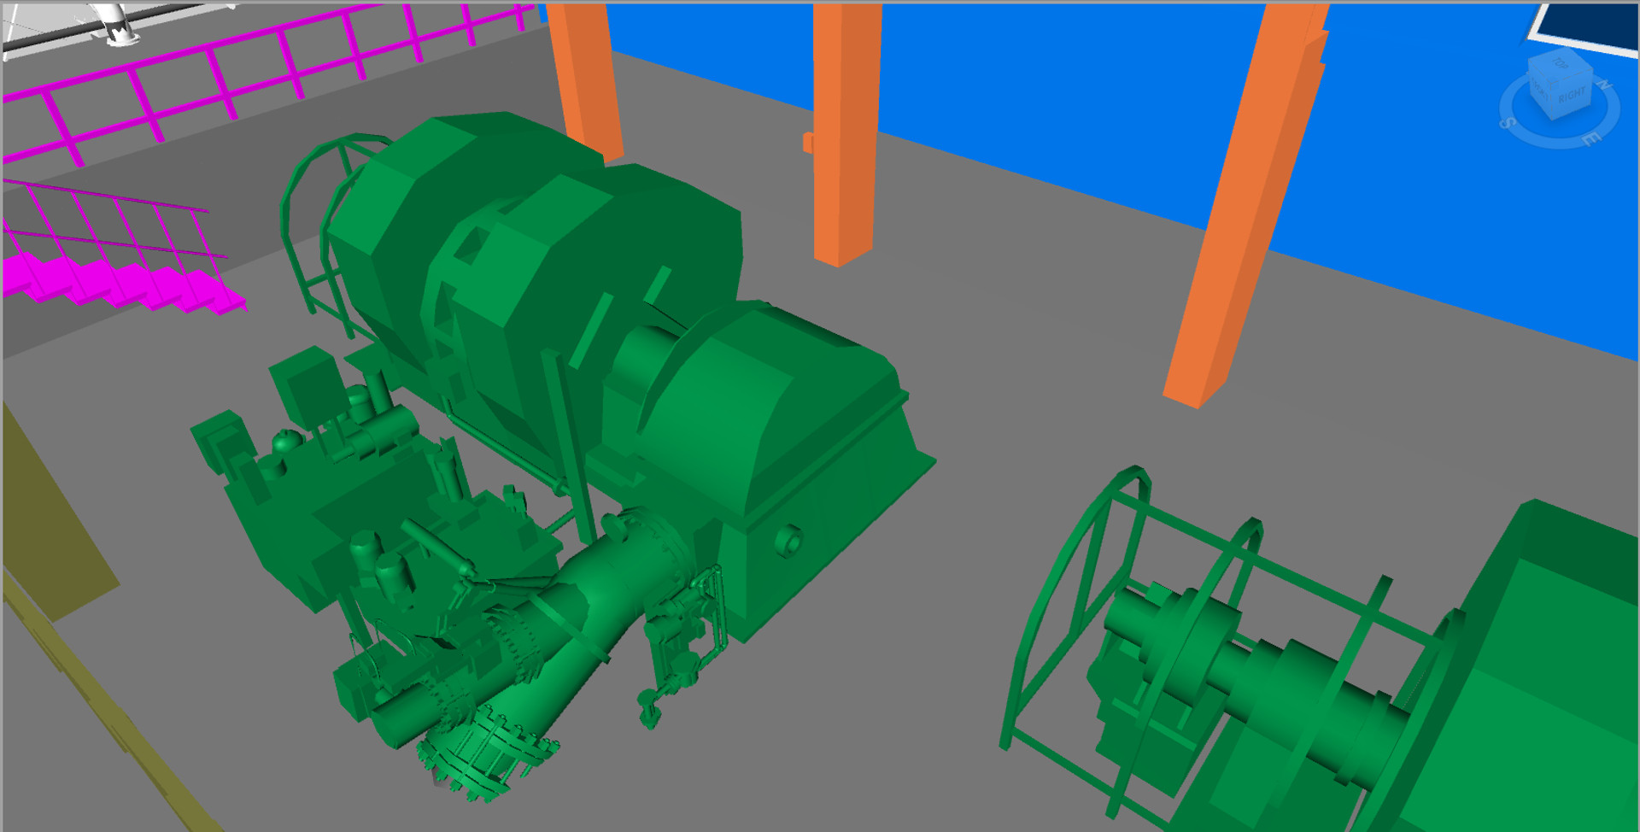Click the N compass marker around the ViewCube
Screen dimensions: 1640x832
1605,84
